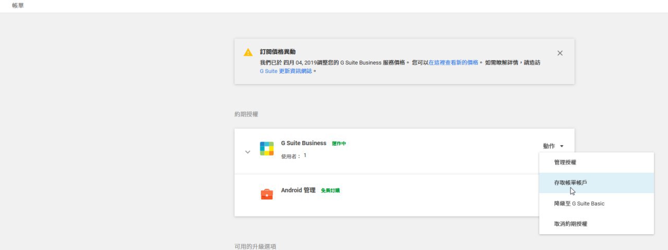Click the 運作中 status label

(x=339, y=144)
